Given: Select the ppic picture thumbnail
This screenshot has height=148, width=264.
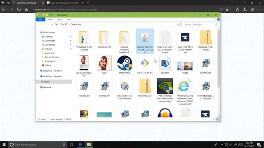Looking at the screenshot, I should (104, 65).
